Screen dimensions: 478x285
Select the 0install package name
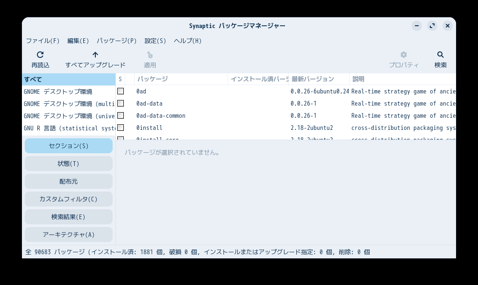click(x=150, y=128)
